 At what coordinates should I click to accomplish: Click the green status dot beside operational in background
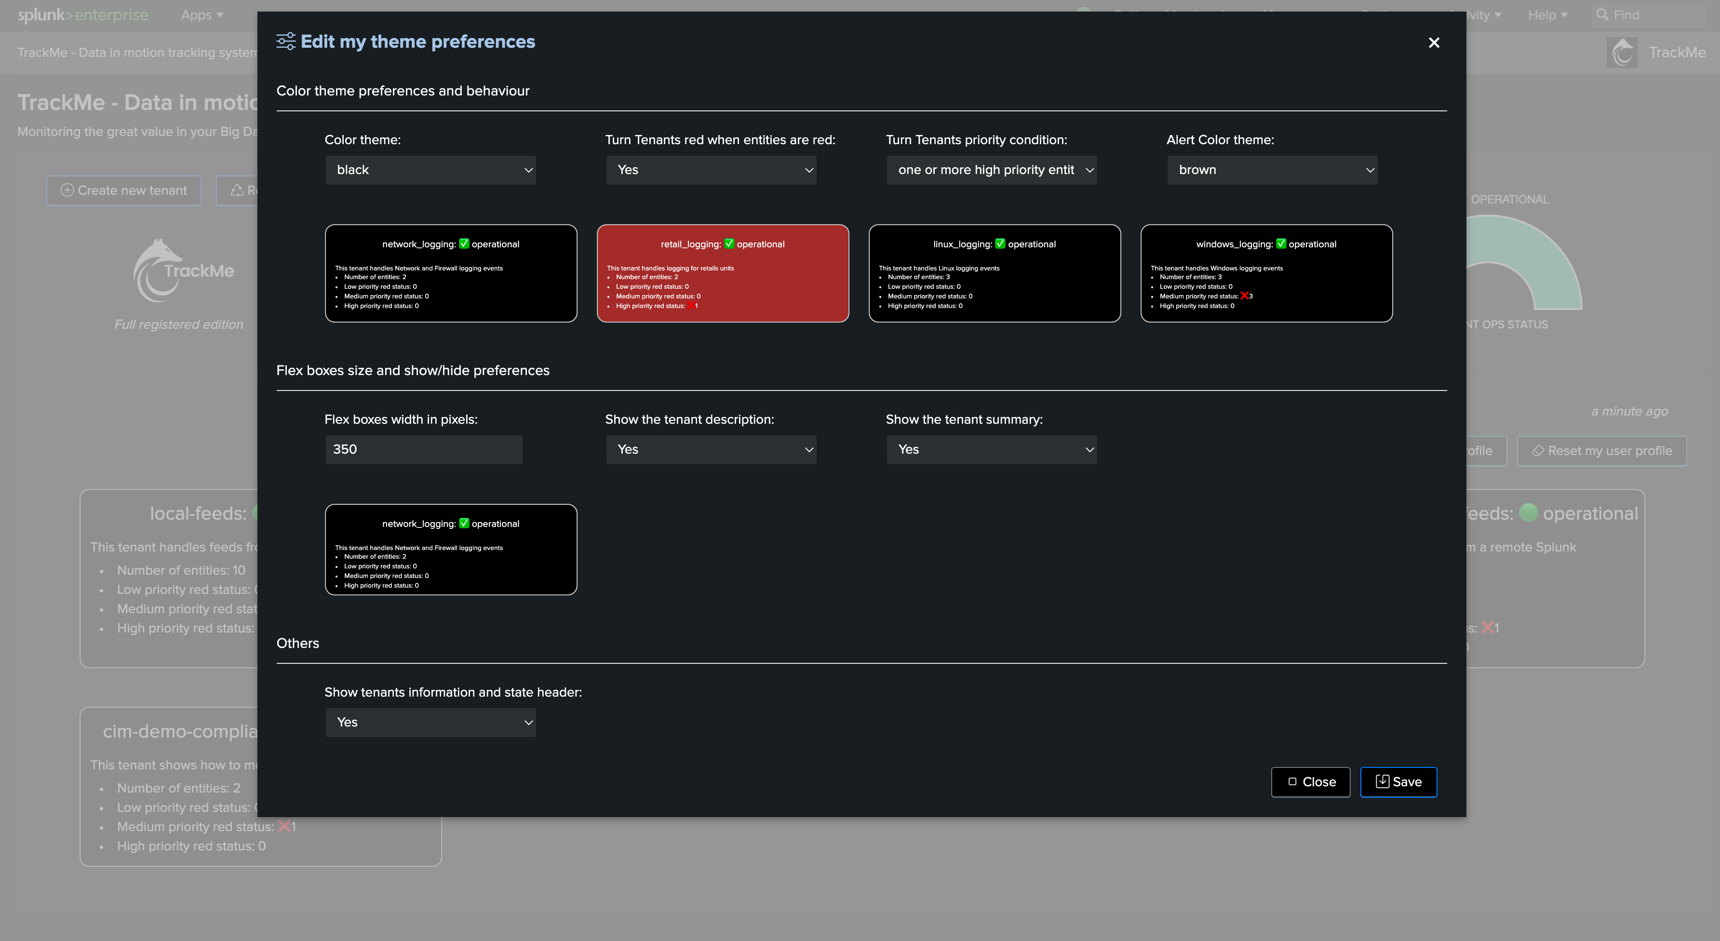[x=1528, y=513]
